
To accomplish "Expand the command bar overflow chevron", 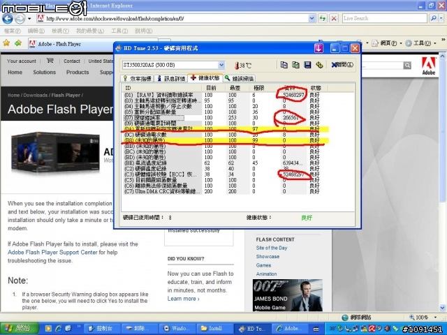I will point(443,40).
